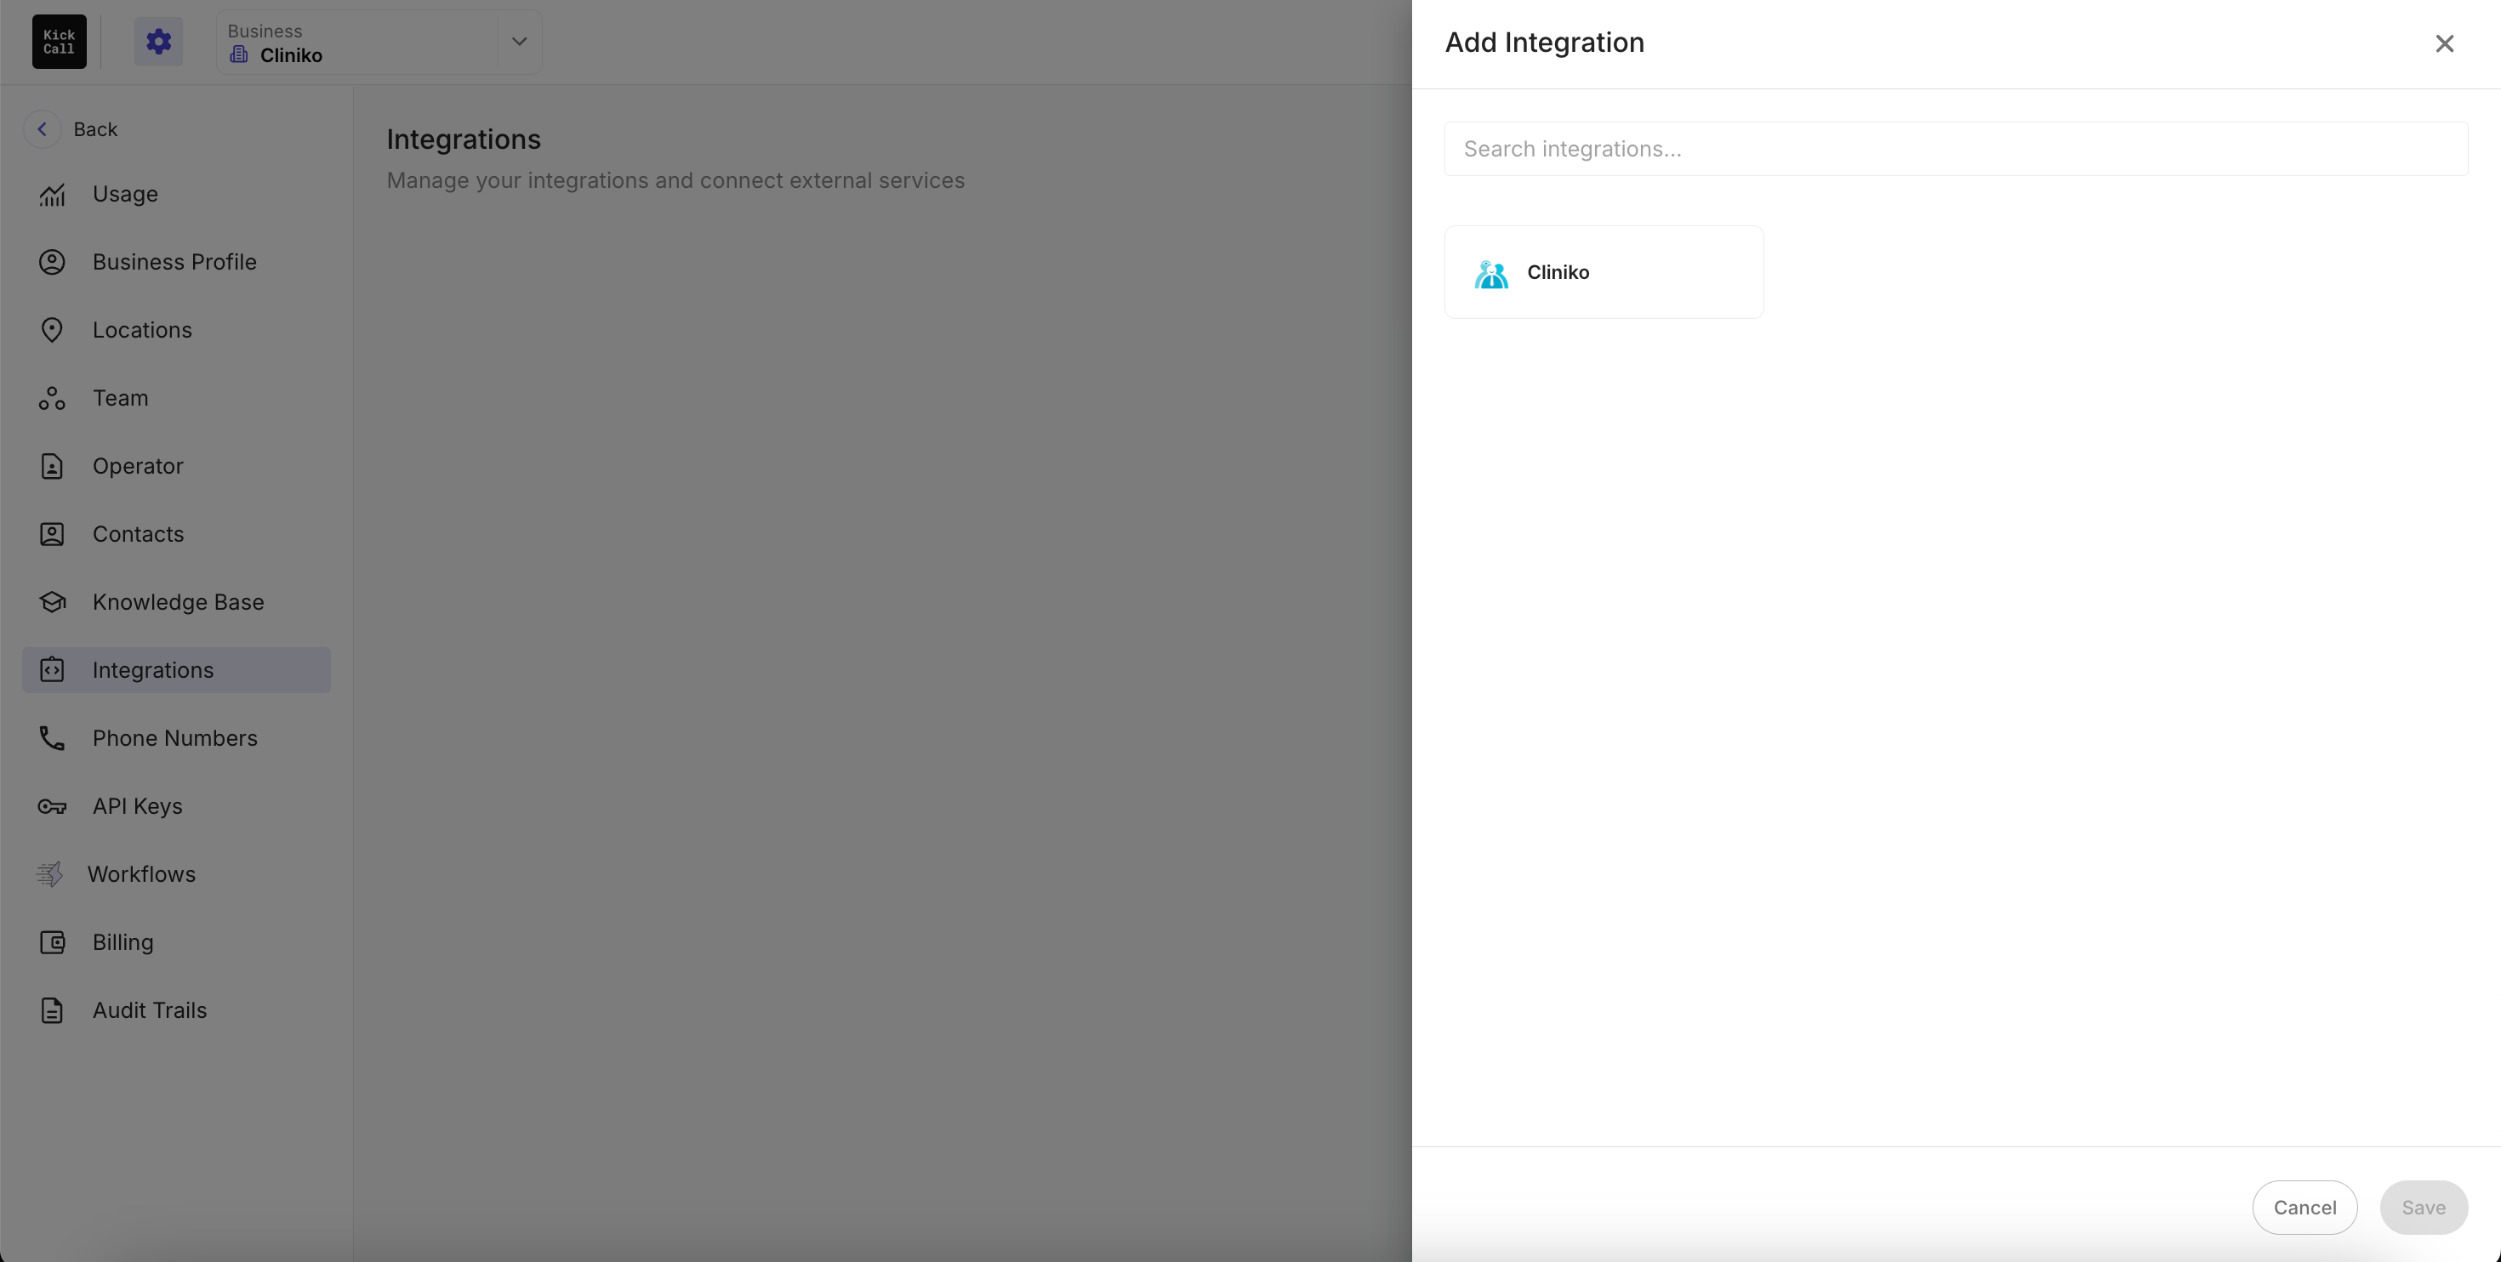This screenshot has height=1262, width=2501.
Task: Click the Locations pin icon
Action: (x=53, y=330)
